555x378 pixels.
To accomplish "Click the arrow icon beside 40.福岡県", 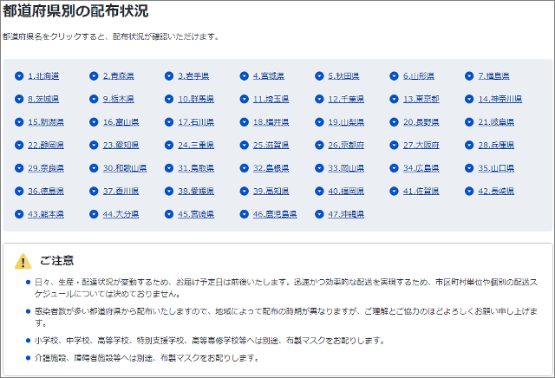I will tap(319, 191).
